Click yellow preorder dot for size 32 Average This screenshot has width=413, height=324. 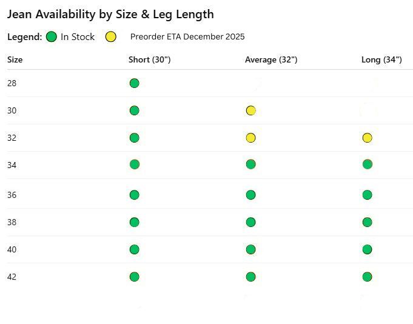pyautogui.click(x=251, y=138)
